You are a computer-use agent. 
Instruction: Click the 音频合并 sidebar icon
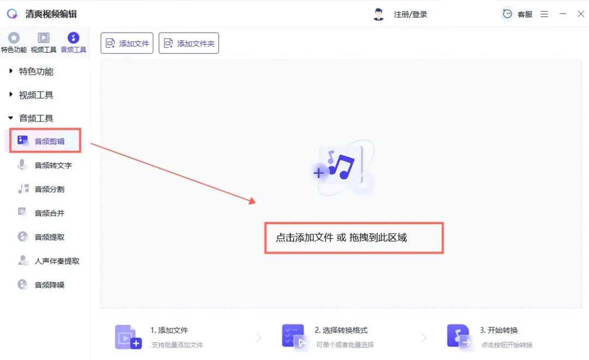tap(22, 212)
